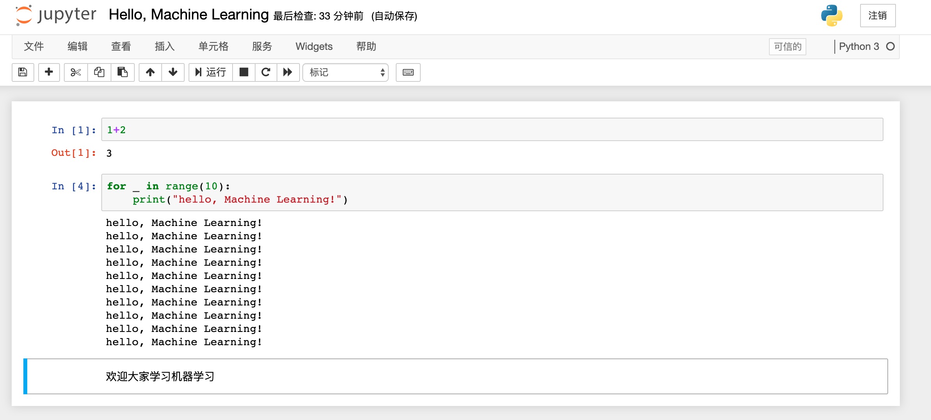Restart the kernel with the circular arrow

point(266,72)
